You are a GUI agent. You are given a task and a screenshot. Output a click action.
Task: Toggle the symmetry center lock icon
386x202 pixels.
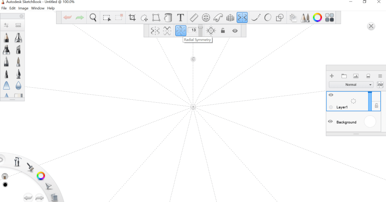[x=223, y=31]
